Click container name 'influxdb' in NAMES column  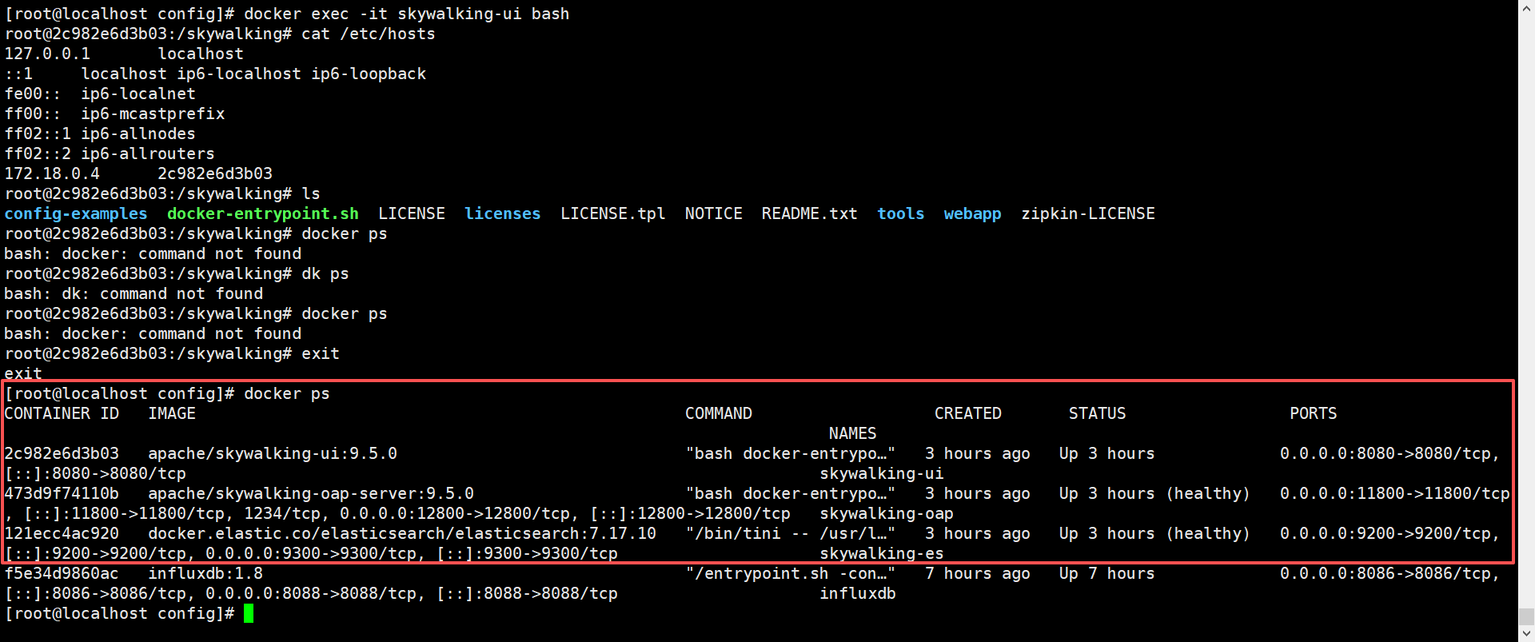(858, 593)
